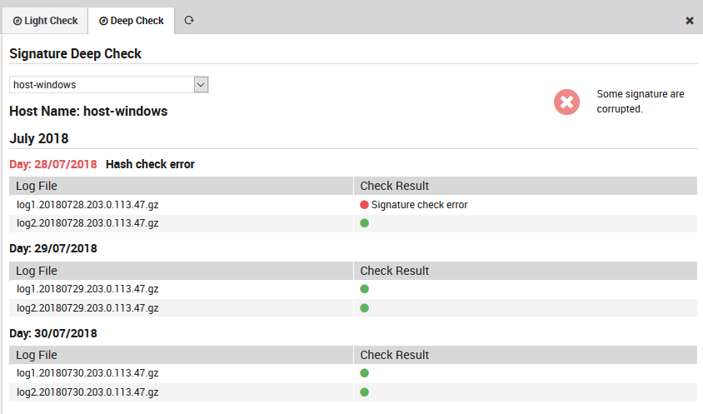Click the refresh icon next to Deep Check tab
The image size is (703, 414).
pyautogui.click(x=189, y=20)
